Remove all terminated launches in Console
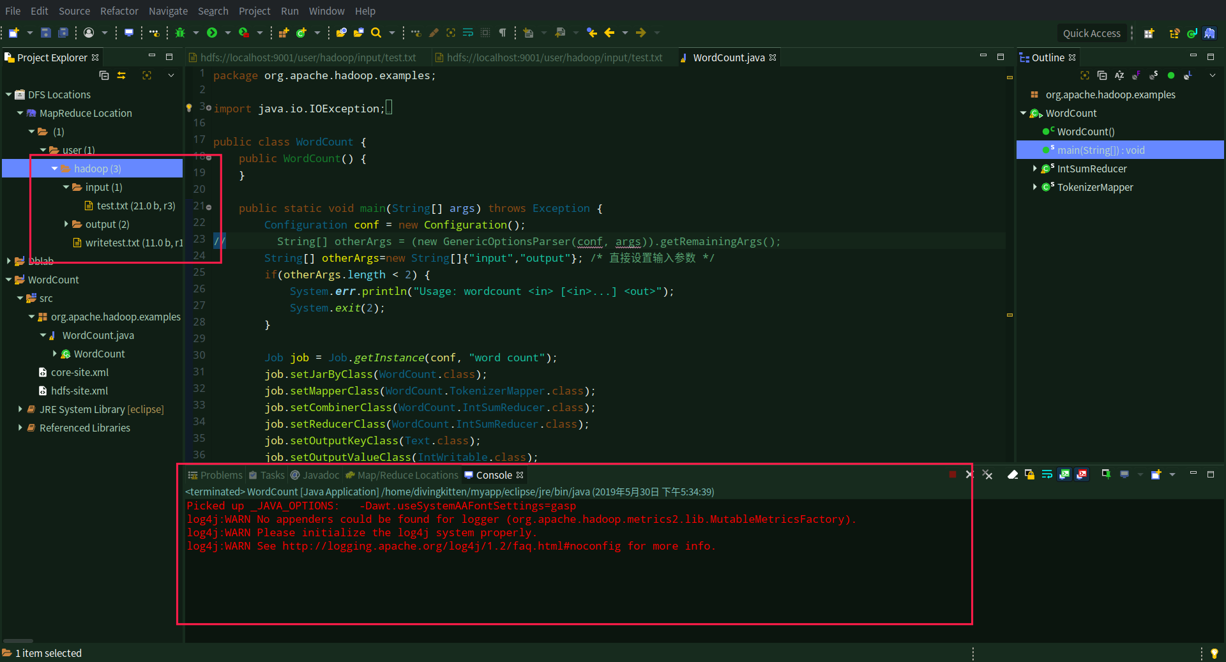 coord(988,475)
